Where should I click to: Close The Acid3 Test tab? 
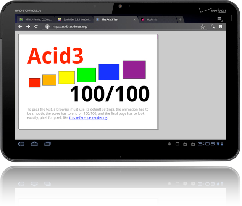(135, 19)
